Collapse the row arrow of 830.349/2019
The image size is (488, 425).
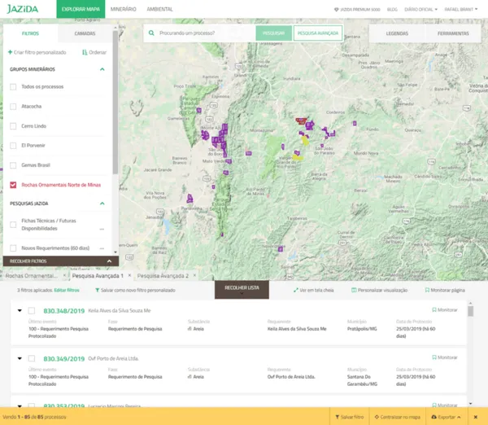(20, 358)
